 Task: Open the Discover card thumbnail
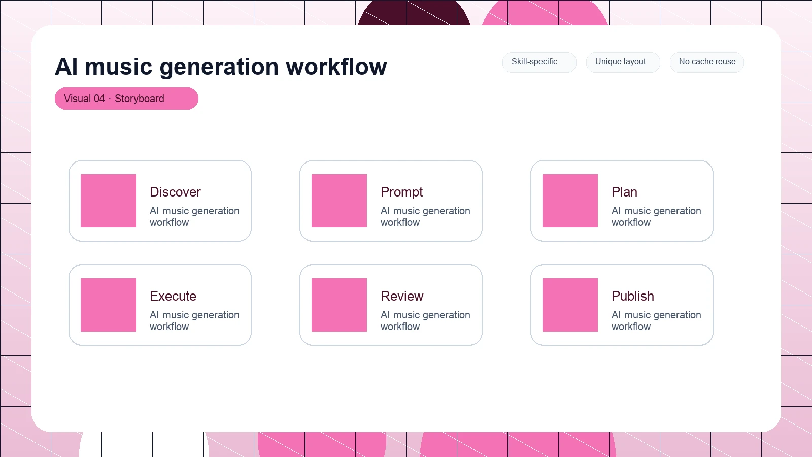[x=108, y=201]
